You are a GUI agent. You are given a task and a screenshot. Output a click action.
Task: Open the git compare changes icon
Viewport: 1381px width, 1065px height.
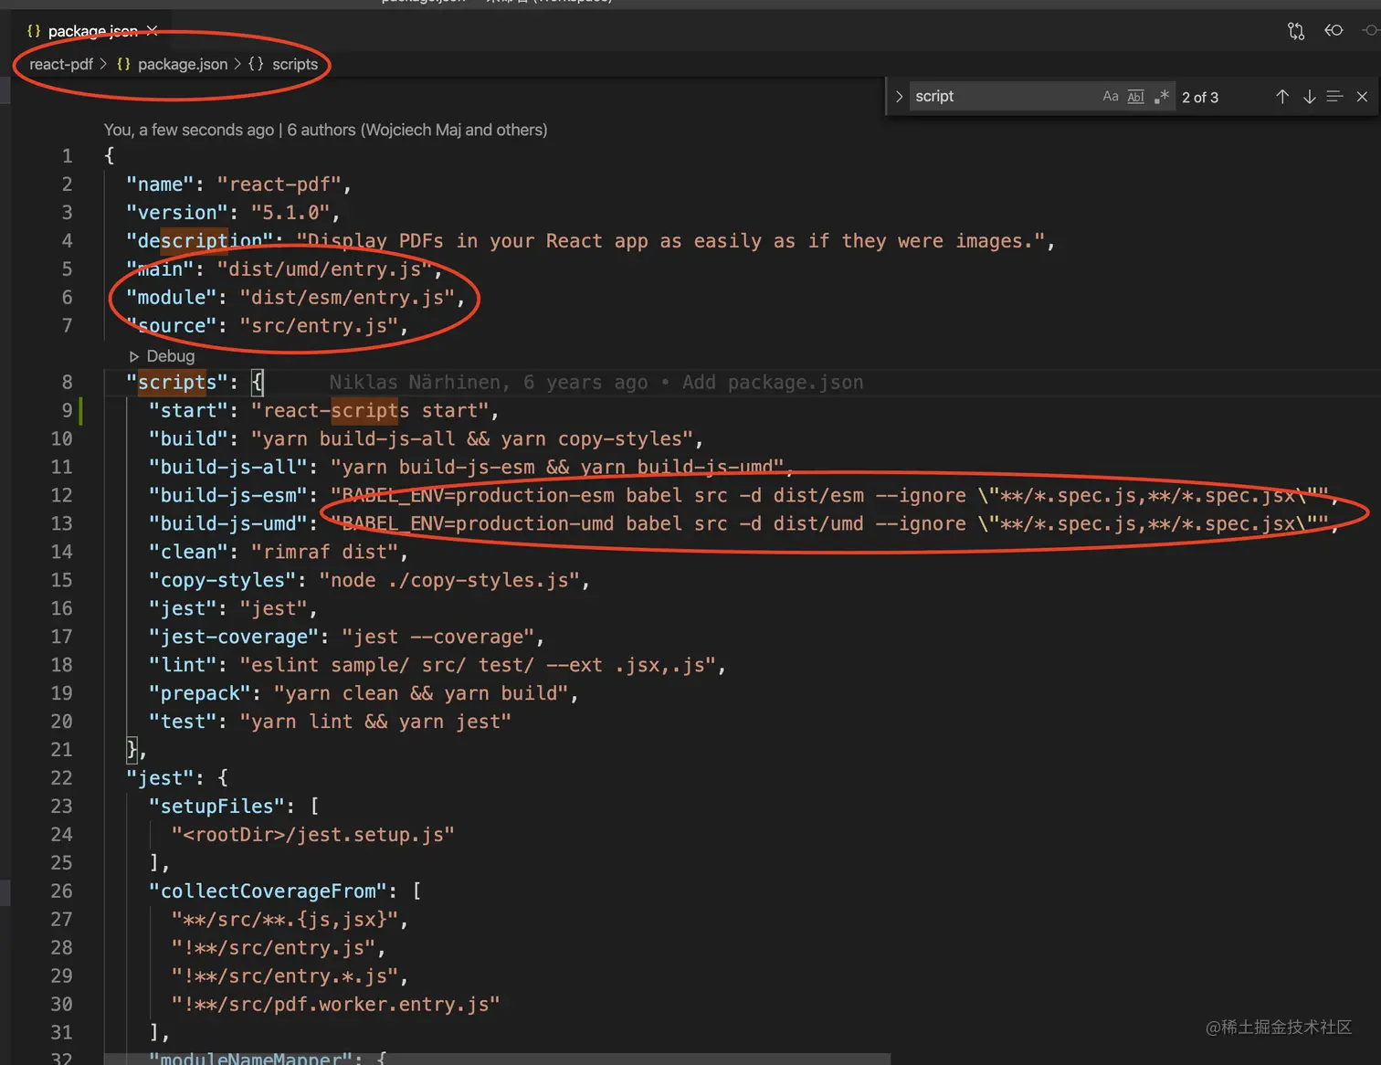point(1296,31)
